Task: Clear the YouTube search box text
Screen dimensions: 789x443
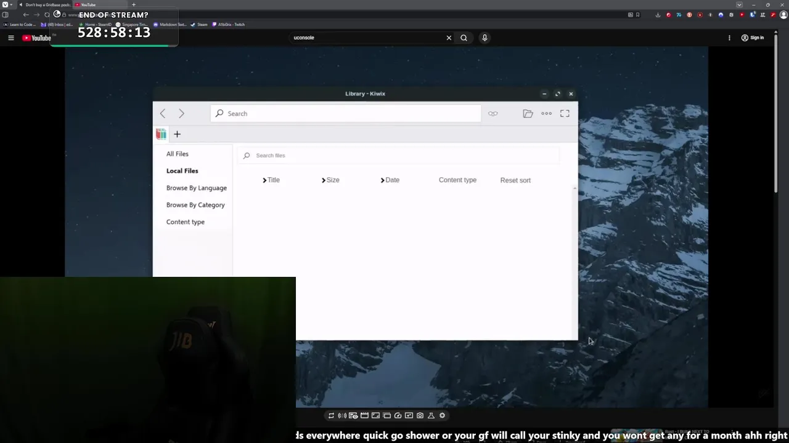Action: (x=449, y=38)
